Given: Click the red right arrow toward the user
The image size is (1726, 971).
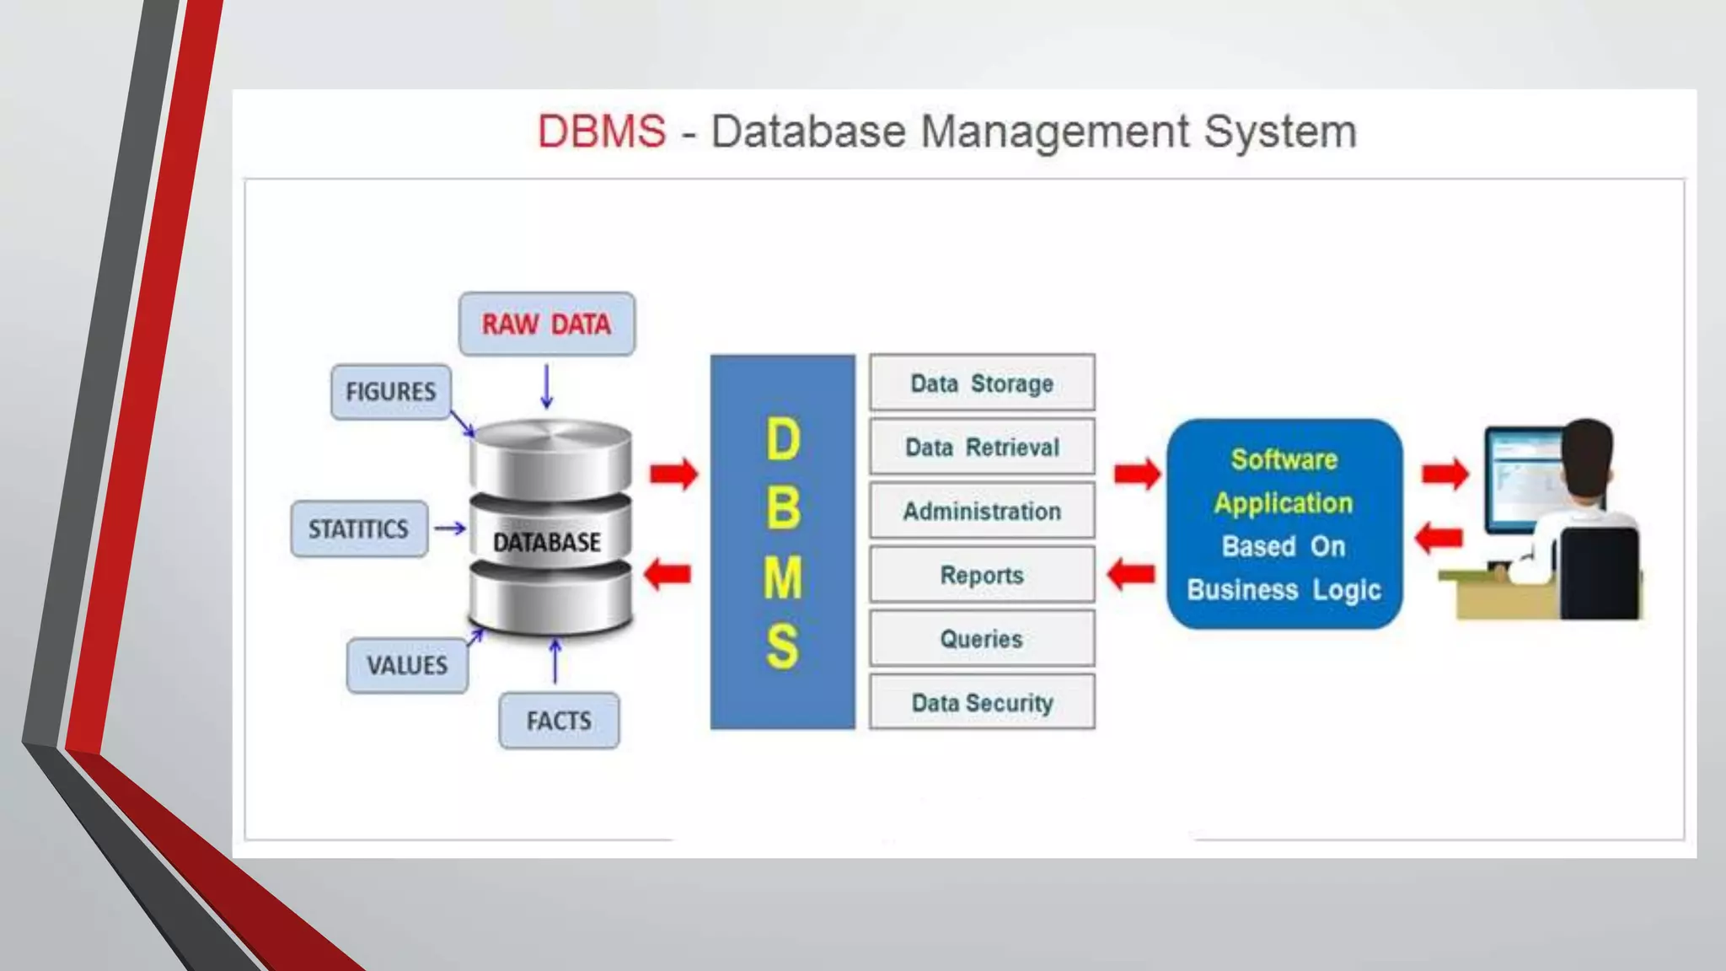Looking at the screenshot, I should point(1445,474).
